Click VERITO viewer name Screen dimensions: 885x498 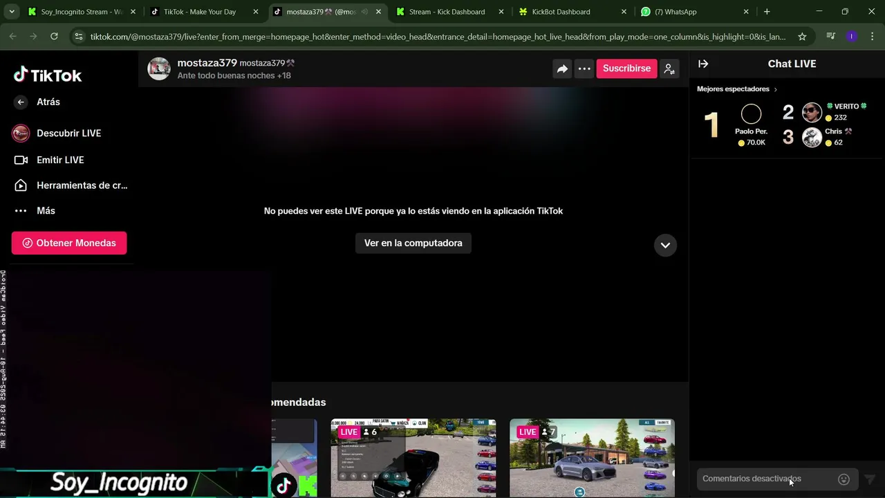(x=846, y=107)
